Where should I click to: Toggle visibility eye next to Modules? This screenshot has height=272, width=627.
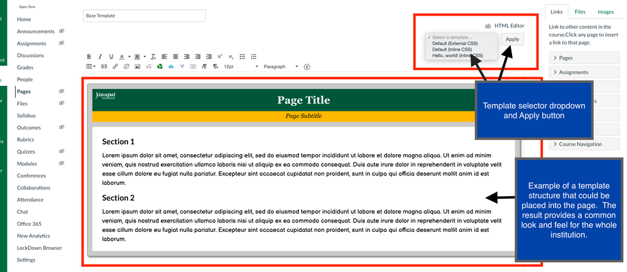(62, 164)
